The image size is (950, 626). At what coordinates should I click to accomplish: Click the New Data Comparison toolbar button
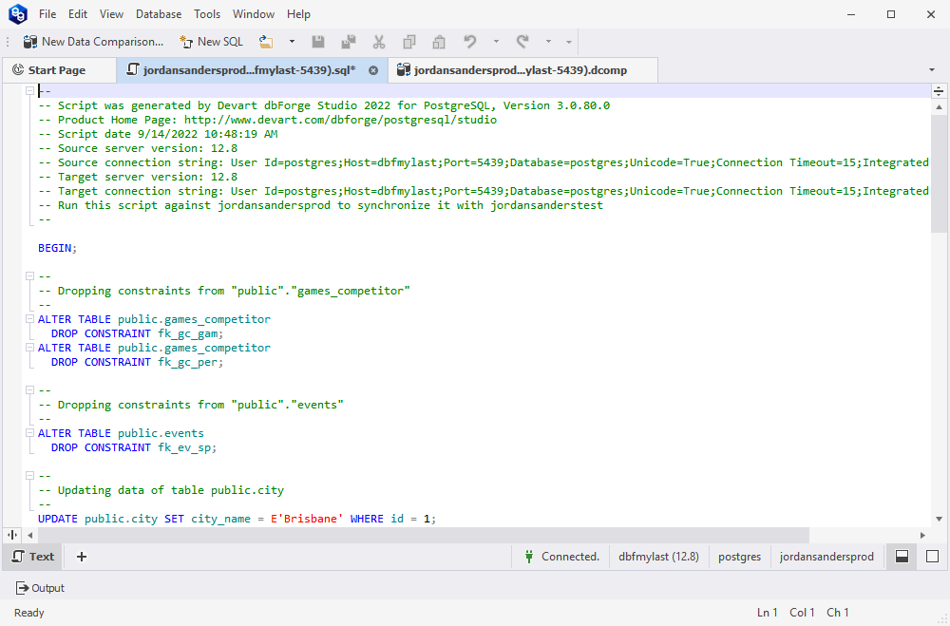(93, 42)
